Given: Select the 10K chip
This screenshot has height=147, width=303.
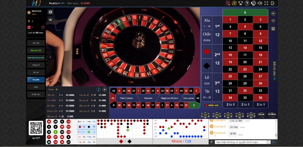Looking at the screenshot, I should tap(251, 115).
